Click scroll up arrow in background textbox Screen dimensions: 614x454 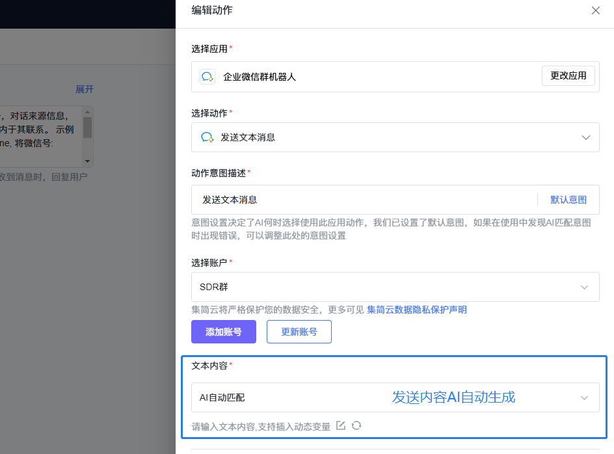(x=87, y=112)
